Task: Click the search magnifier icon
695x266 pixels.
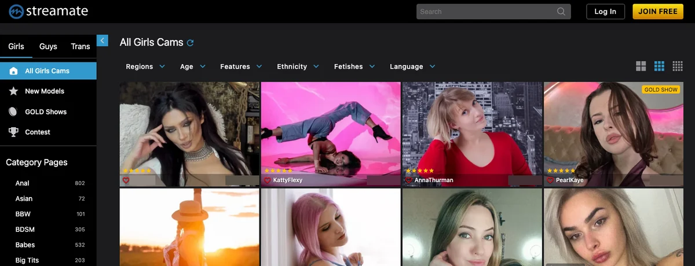Action: [x=561, y=12]
